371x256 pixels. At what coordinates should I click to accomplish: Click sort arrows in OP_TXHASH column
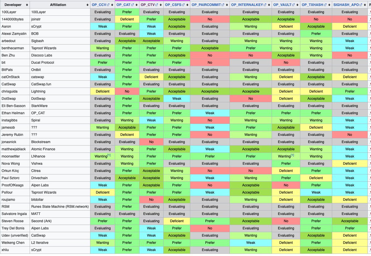point(329,5)
